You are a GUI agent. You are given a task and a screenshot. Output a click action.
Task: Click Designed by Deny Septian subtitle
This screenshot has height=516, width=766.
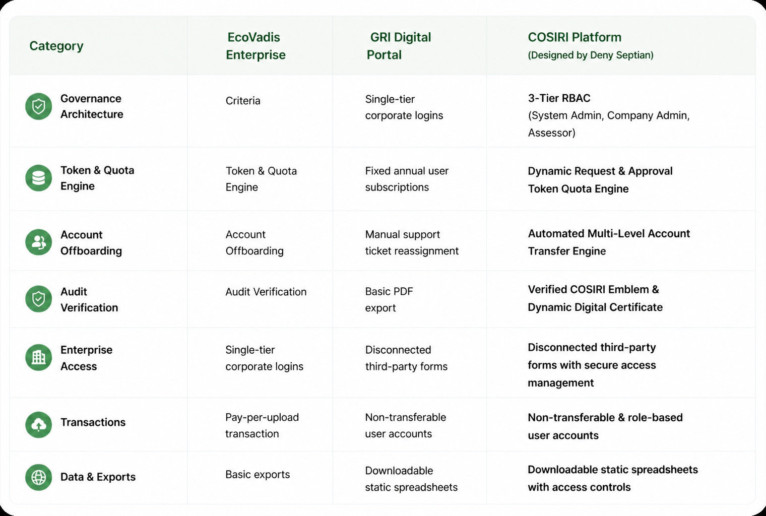point(591,55)
